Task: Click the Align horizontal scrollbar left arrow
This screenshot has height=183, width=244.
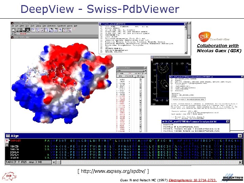Action: [x=54, y=162]
